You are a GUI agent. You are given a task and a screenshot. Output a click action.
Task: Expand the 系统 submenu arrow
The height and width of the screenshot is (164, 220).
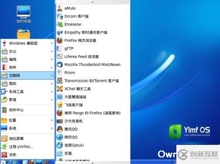[x=52, y=128]
